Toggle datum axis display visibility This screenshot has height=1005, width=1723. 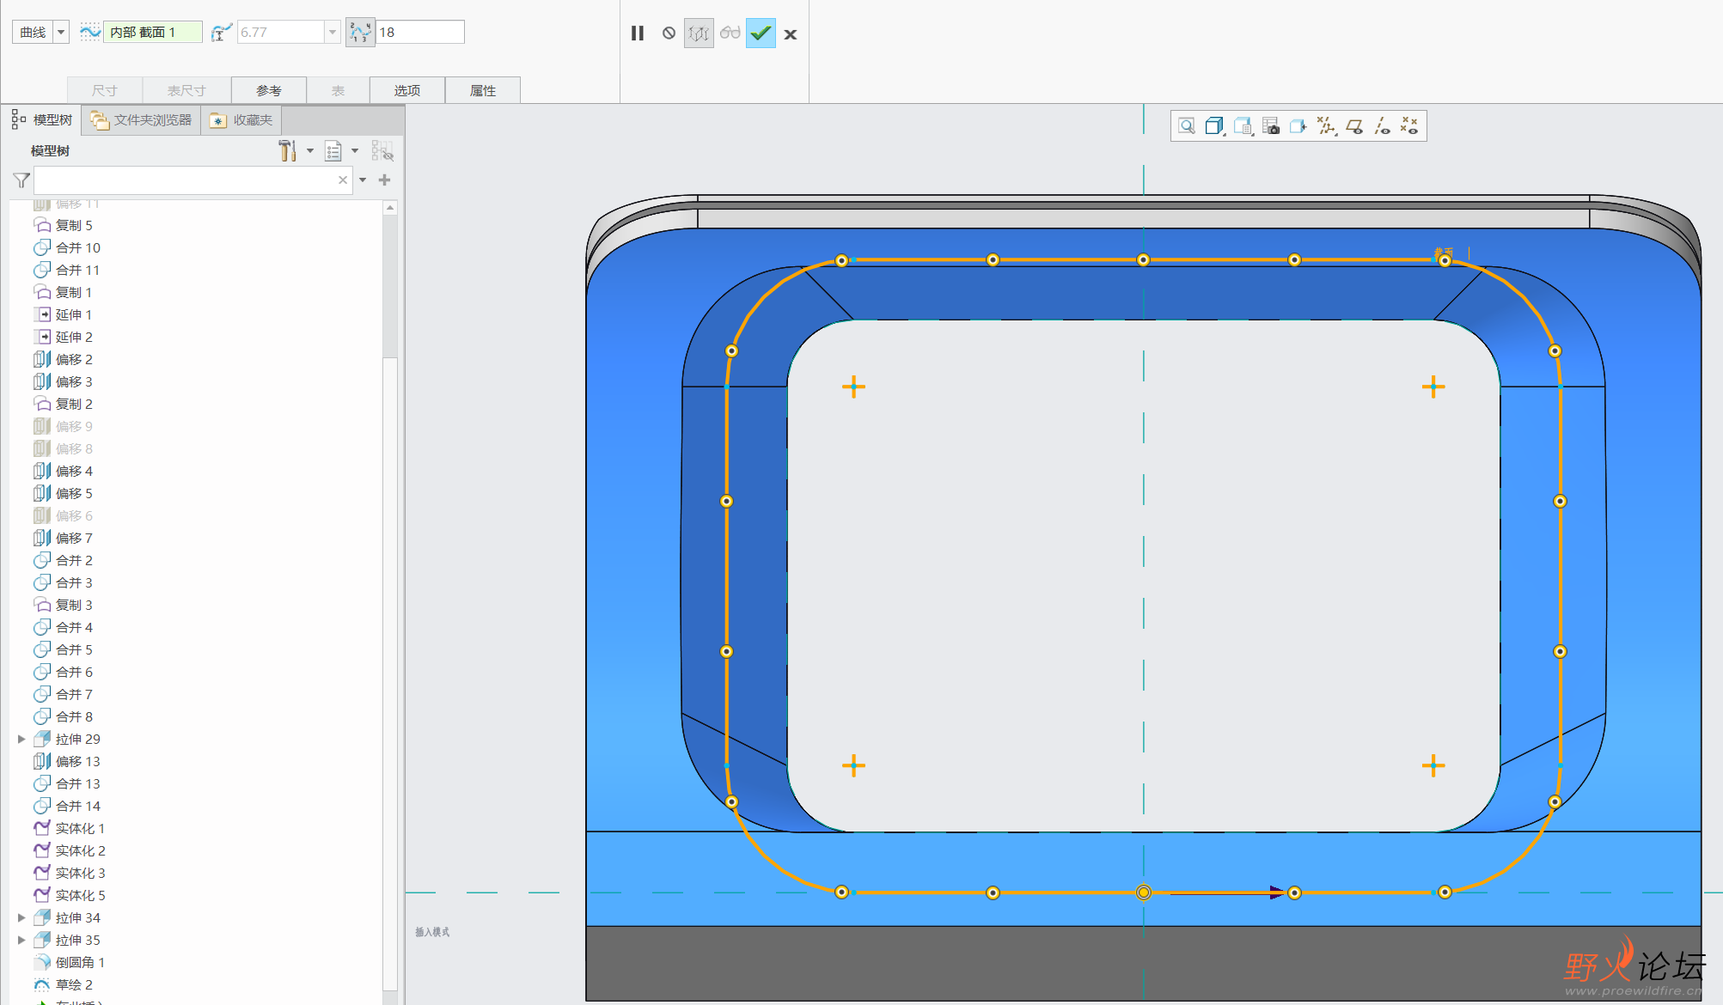pyautogui.click(x=1382, y=126)
